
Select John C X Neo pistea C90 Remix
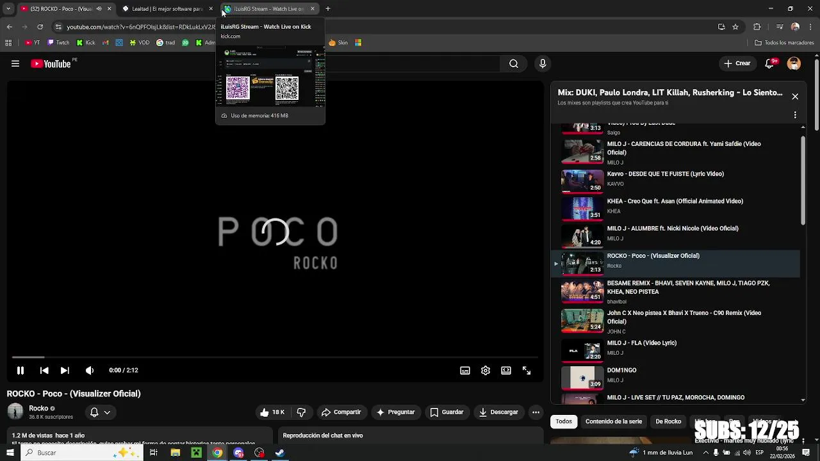(x=676, y=321)
